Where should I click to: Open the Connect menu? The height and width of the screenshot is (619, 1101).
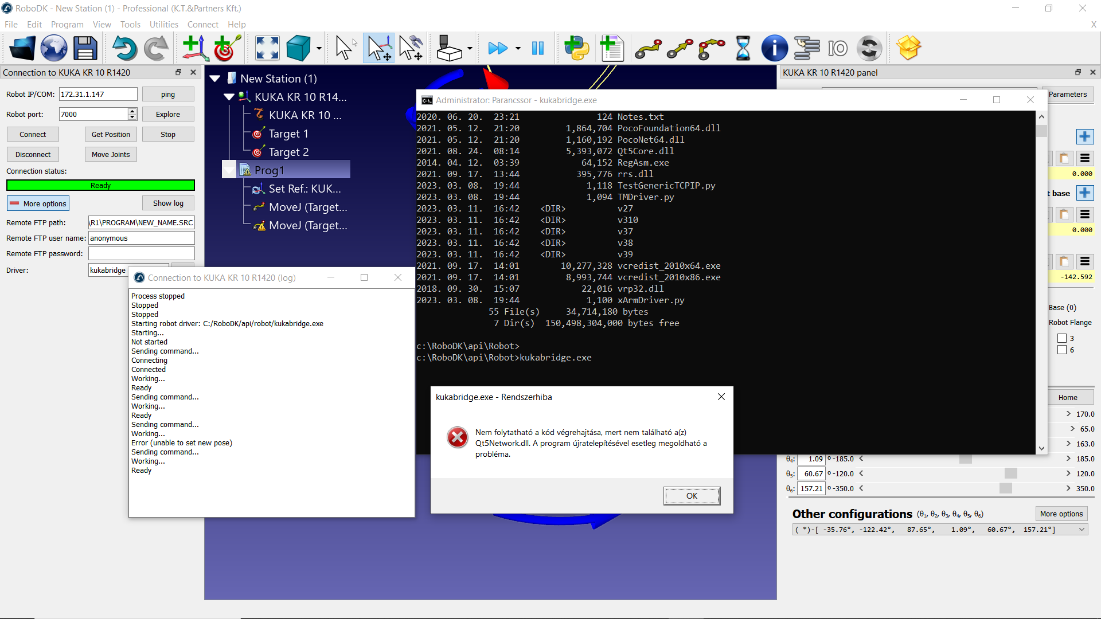click(202, 25)
